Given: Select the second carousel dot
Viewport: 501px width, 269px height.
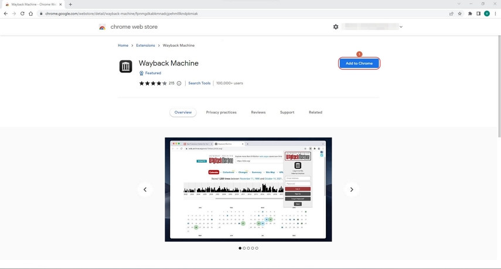Looking at the screenshot, I should coord(244,249).
